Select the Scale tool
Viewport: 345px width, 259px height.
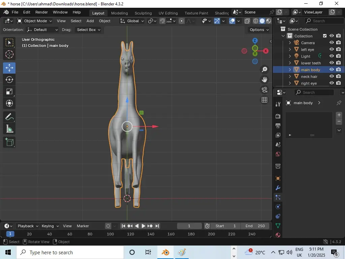point(9,91)
